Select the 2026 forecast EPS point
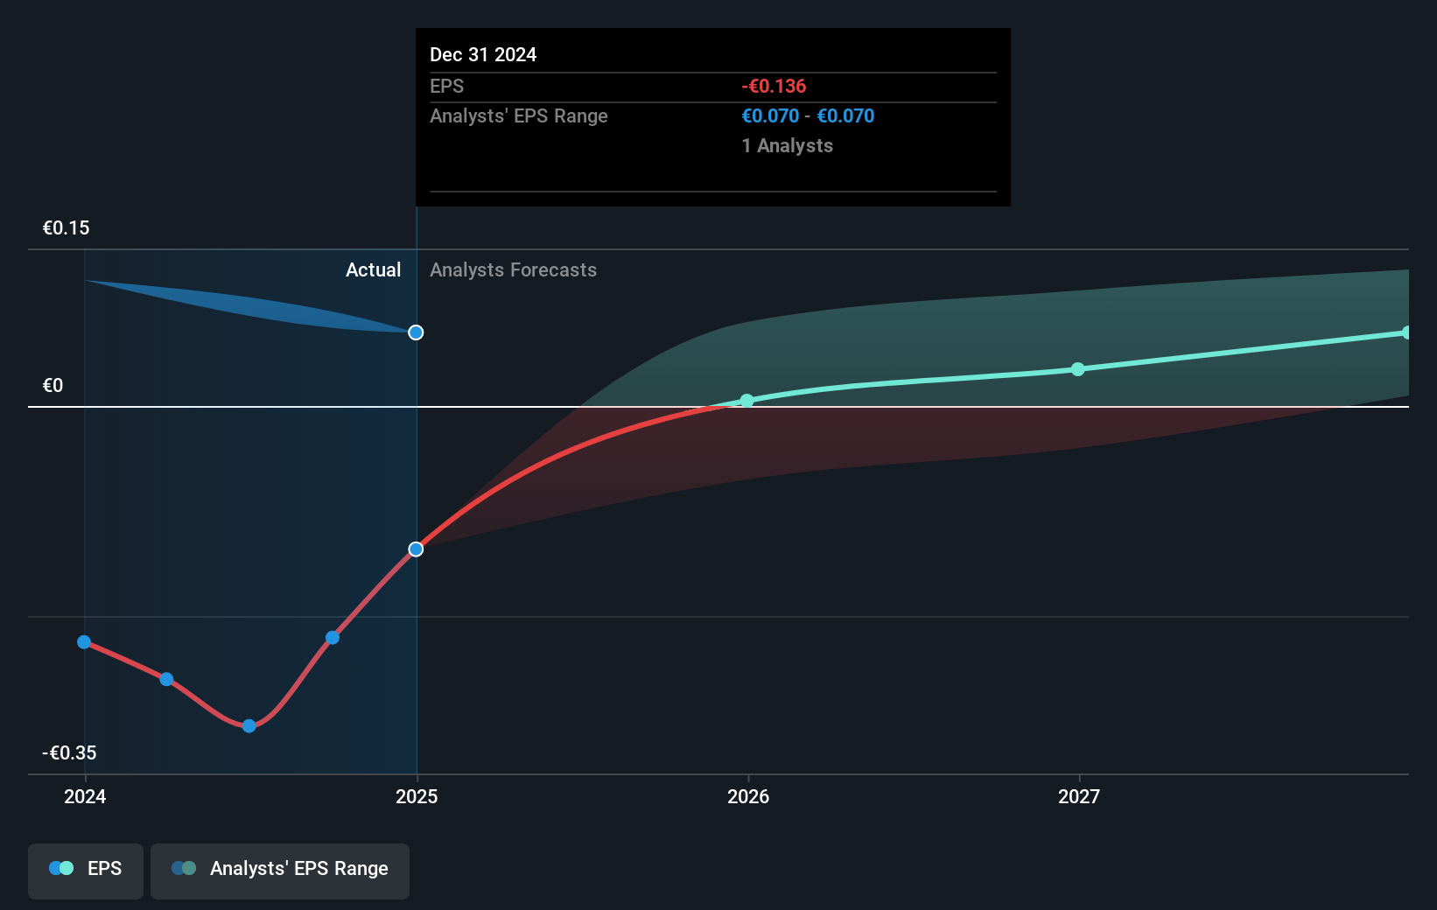 (747, 401)
